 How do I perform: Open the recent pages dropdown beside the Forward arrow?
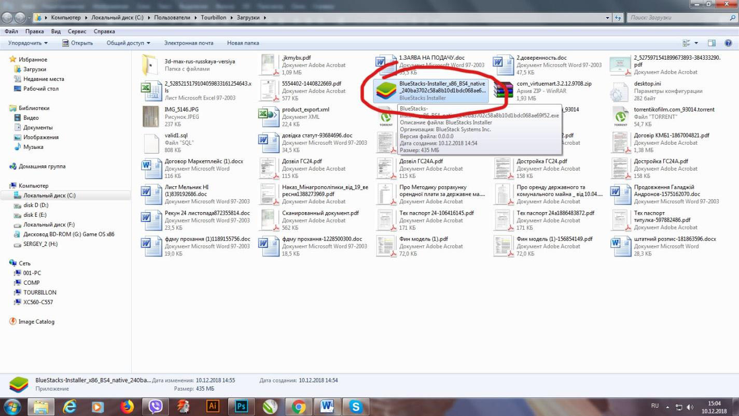point(30,18)
